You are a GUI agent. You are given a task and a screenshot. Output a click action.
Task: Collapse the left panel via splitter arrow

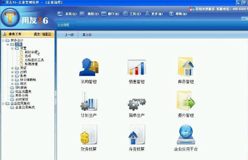[56, 97]
